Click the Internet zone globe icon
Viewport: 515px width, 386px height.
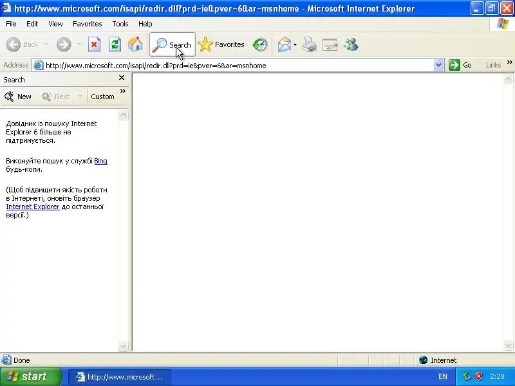[424, 360]
